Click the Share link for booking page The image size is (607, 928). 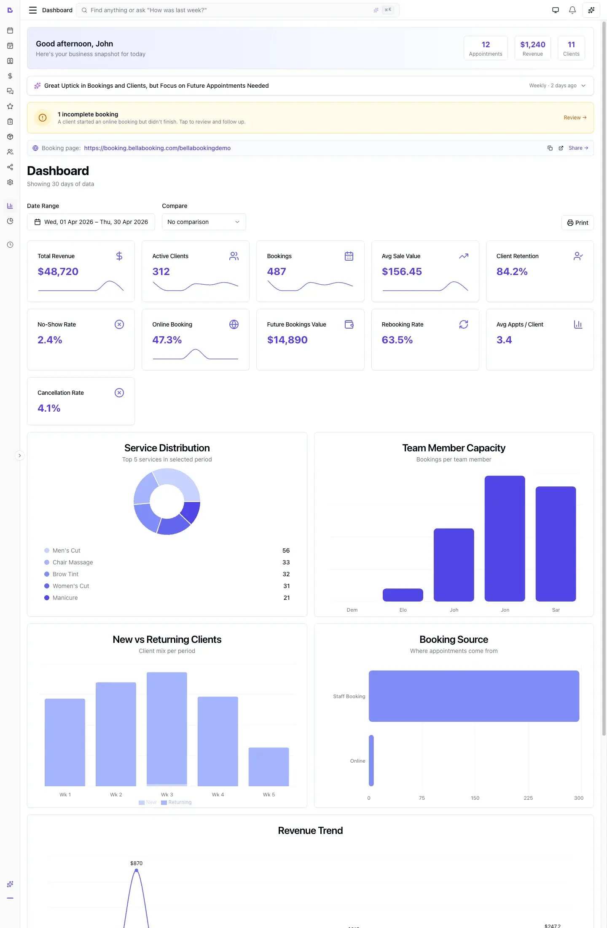[578, 148]
